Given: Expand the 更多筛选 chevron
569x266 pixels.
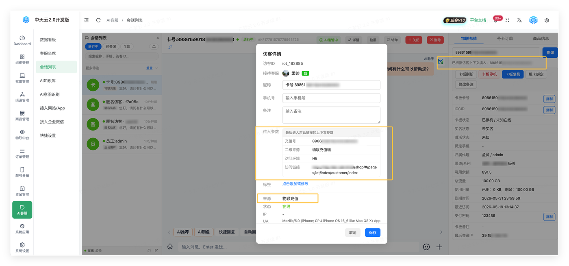Looking at the screenshot, I should [157, 68].
